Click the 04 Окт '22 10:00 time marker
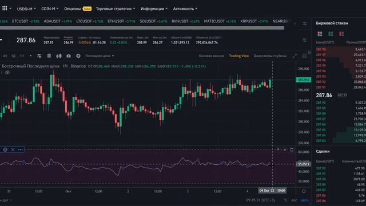The width and height of the screenshot is (366, 206). point(272,191)
